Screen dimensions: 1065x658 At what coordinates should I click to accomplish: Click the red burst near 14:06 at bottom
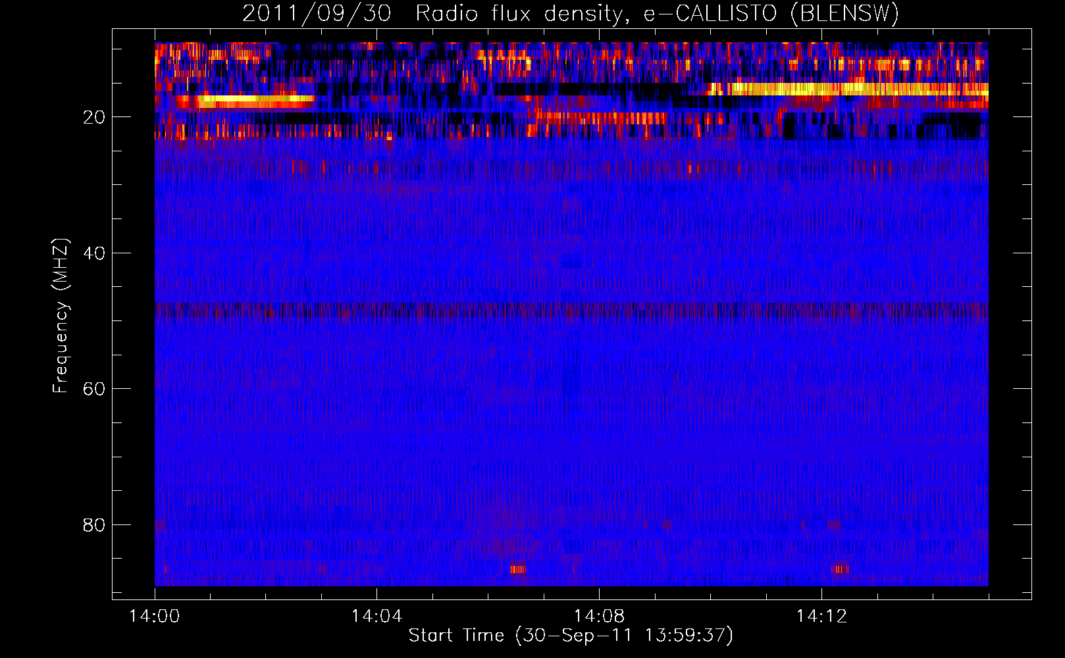[x=519, y=569]
